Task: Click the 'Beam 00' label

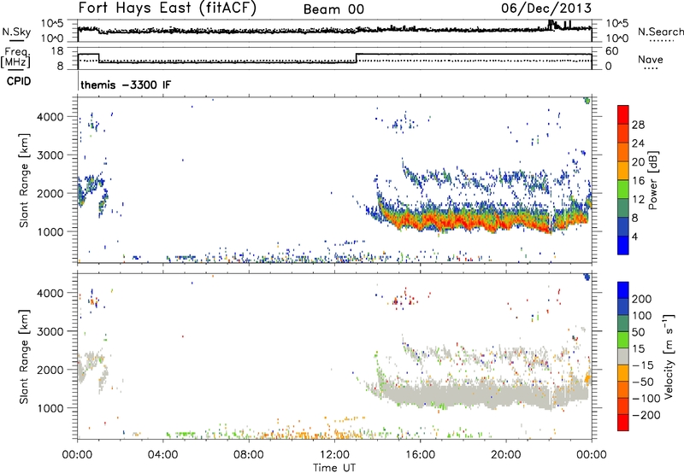Action: coord(333,9)
